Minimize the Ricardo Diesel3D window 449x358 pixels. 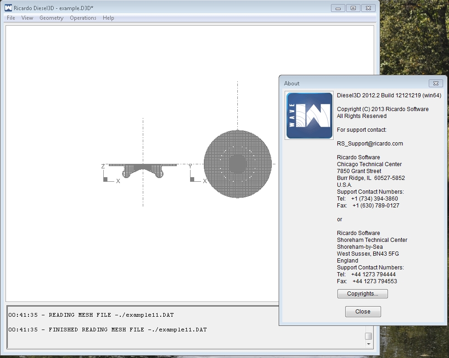pos(338,8)
